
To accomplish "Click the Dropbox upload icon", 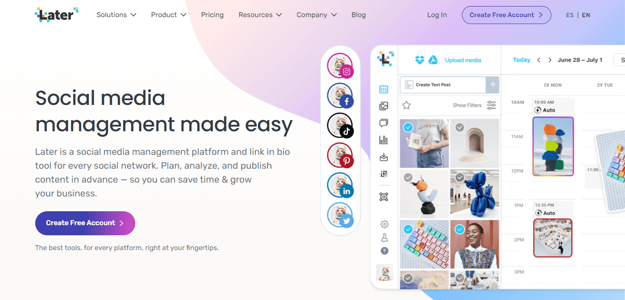I will click(x=420, y=60).
